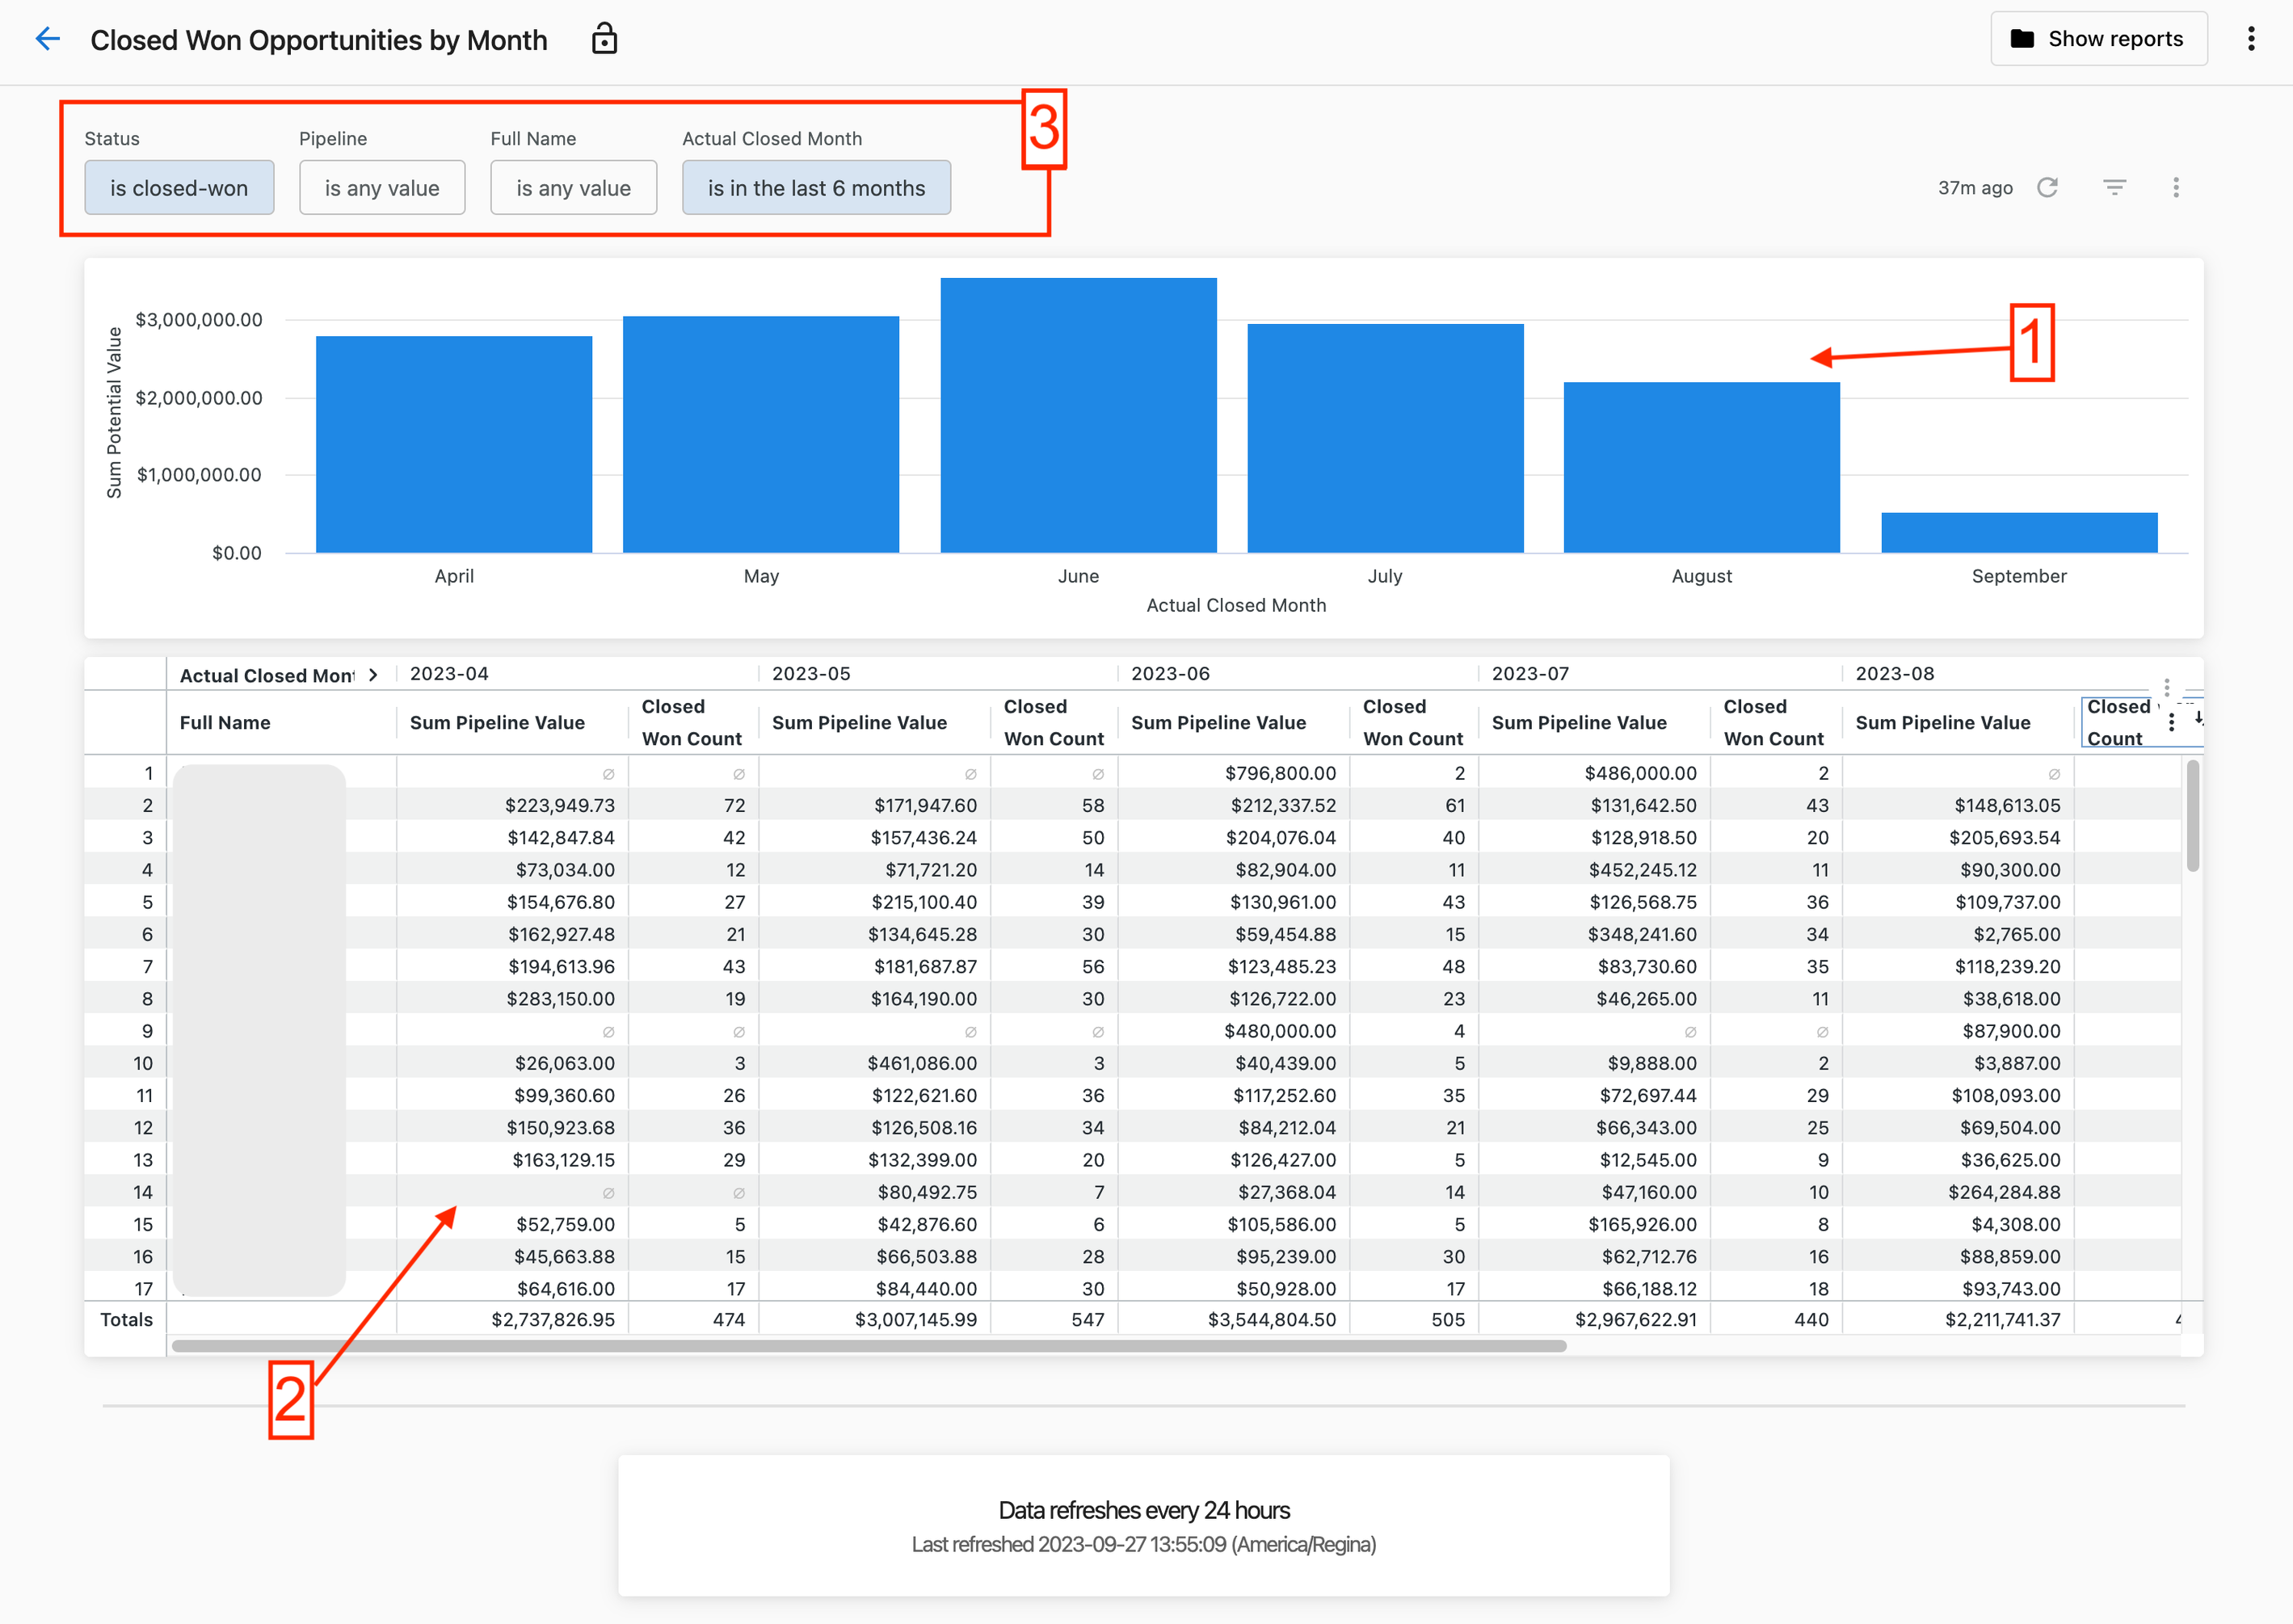The width and height of the screenshot is (2293, 1624).
Task: Open the top-right kebab menu
Action: (2251, 39)
